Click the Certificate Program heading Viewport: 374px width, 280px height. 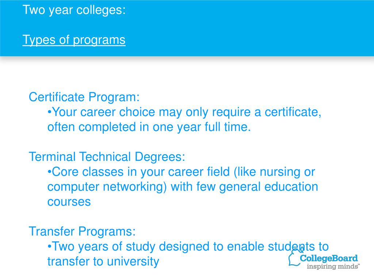84,97
